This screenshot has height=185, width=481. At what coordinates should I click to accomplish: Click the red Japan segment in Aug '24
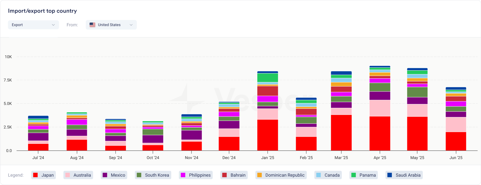(x=77, y=145)
